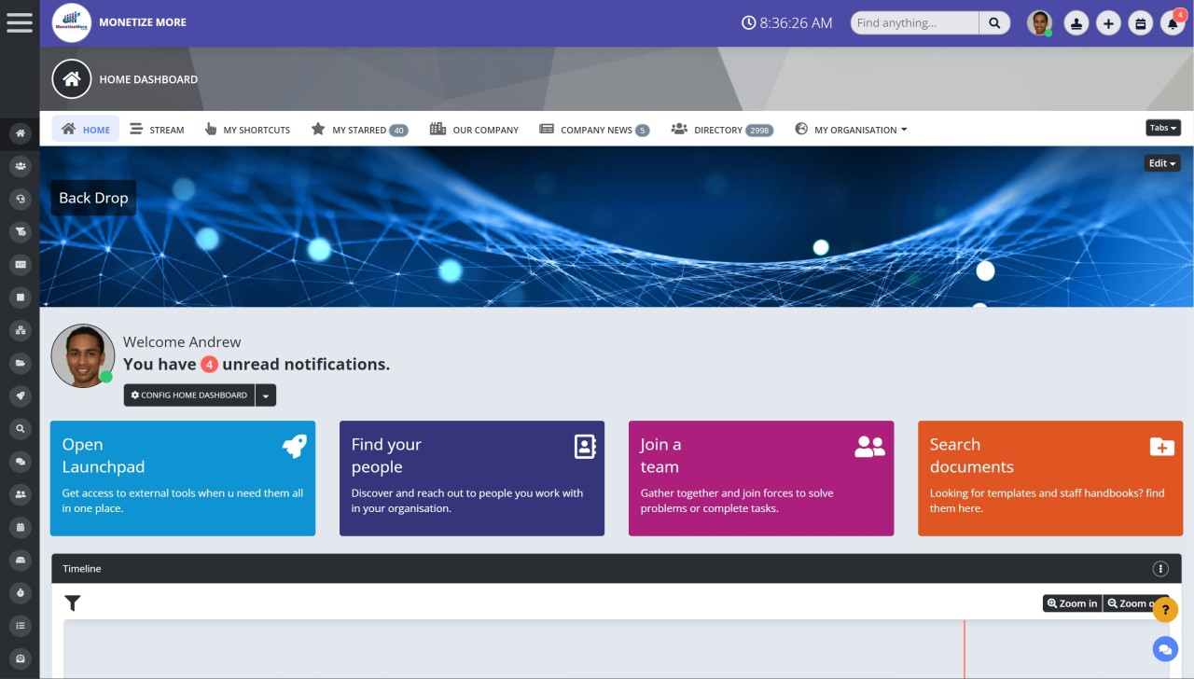The width and height of the screenshot is (1194, 679).
Task: Click the orange help question mark bubble
Action: tap(1165, 609)
